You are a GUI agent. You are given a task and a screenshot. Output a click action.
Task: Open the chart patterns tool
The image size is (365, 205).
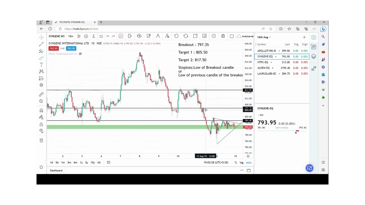(41, 71)
